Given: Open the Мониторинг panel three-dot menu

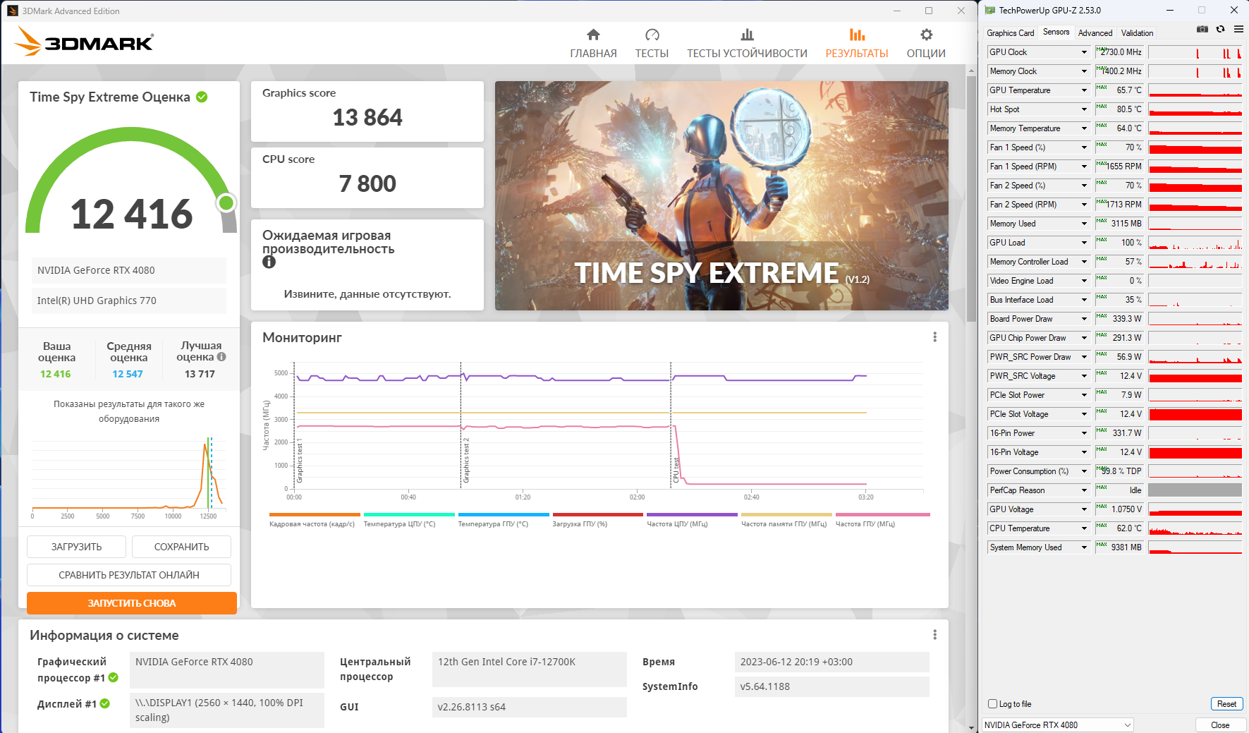Looking at the screenshot, I should 935,337.
